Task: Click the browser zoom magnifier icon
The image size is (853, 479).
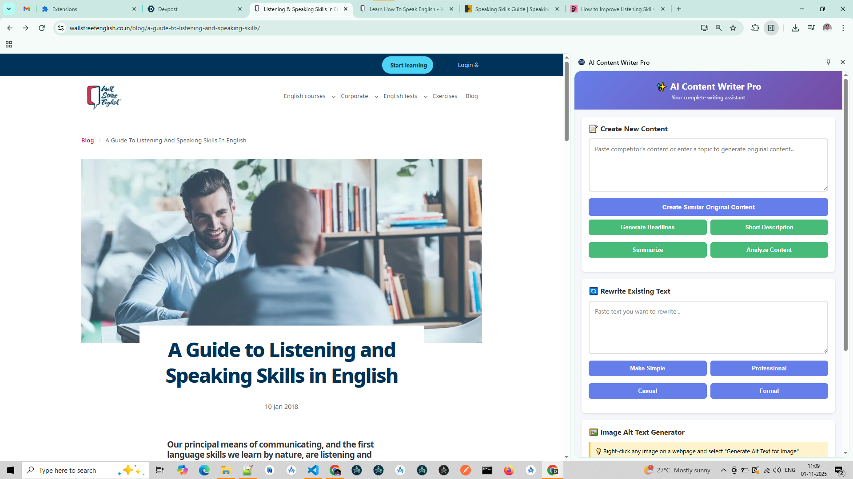Action: [x=719, y=28]
